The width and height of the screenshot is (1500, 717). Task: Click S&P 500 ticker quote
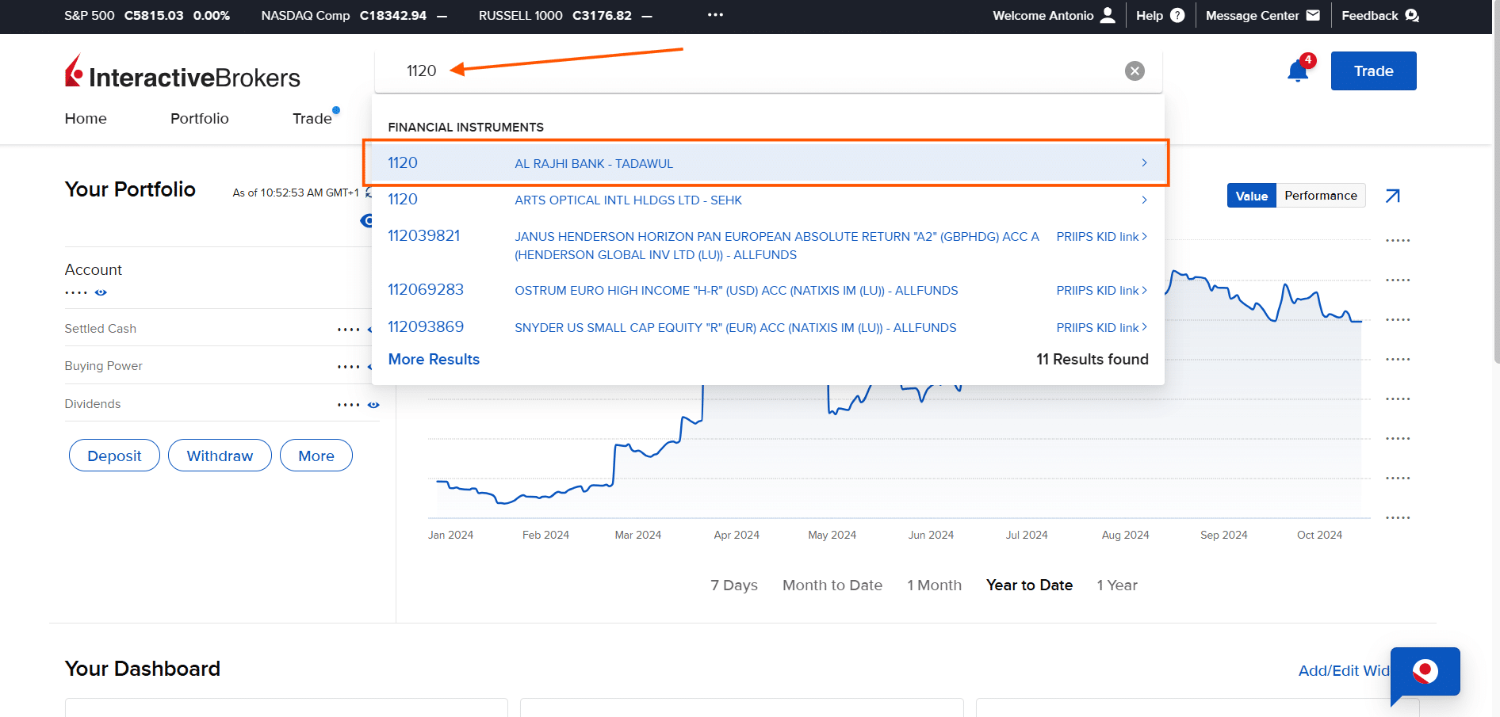click(147, 15)
